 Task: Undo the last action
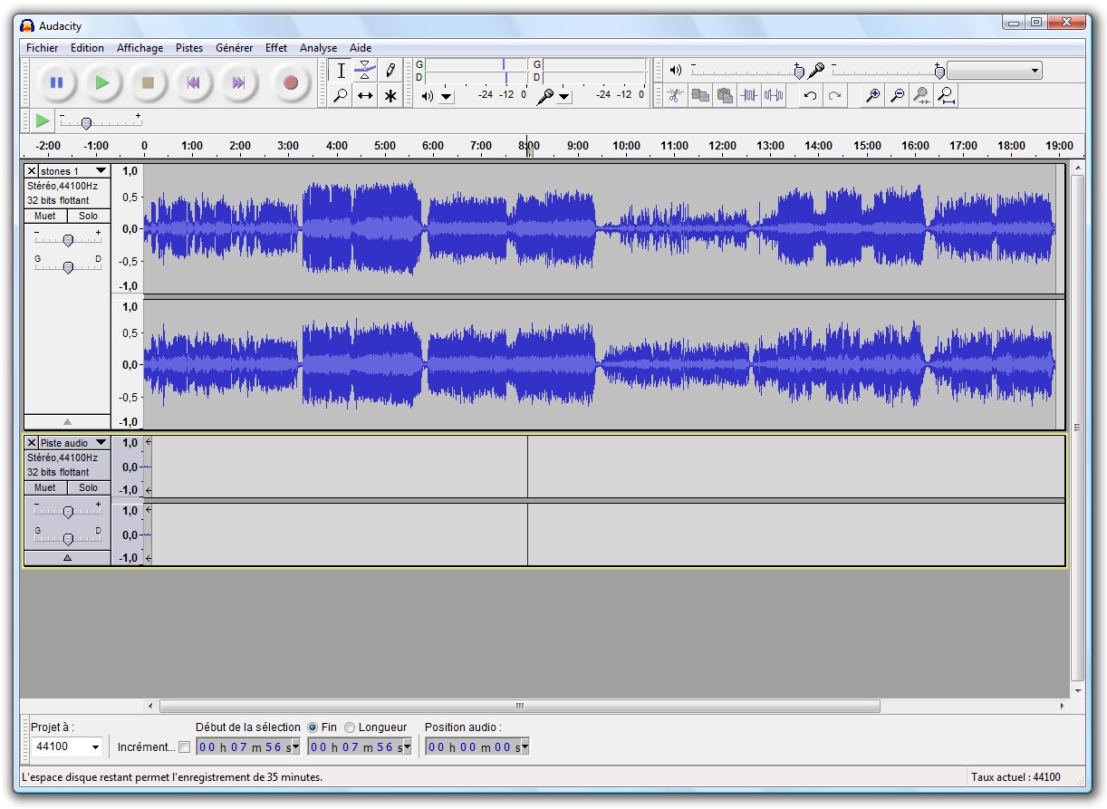(811, 95)
